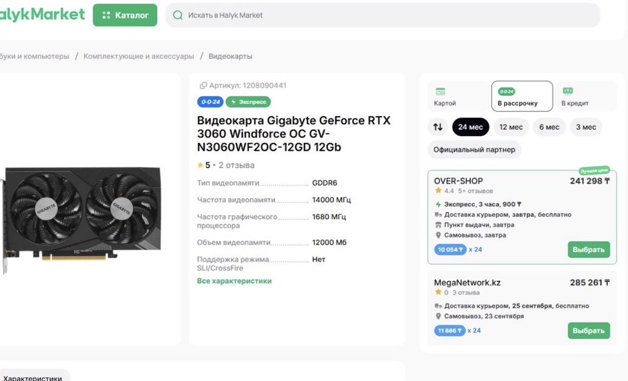Viewport: 628px width, 381px height.
Task: Click the sort arrows icon
Action: 438,127
